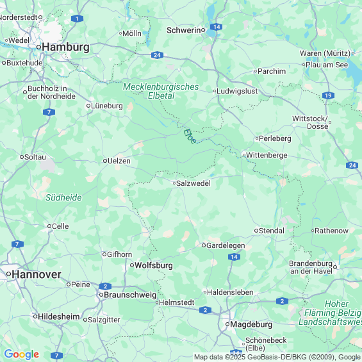Click the Magdeburg city label
The image size is (362, 362).
[x=251, y=324]
